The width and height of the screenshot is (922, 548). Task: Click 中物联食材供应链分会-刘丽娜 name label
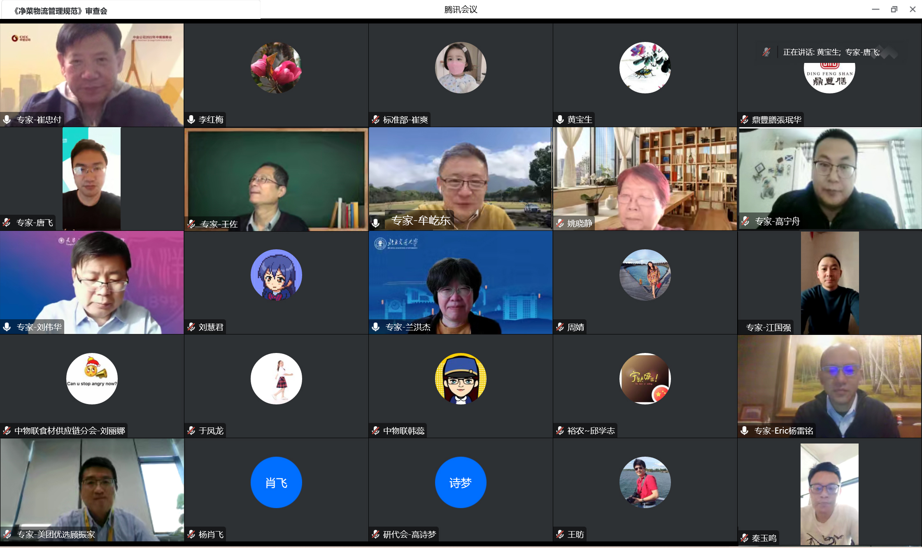click(70, 431)
